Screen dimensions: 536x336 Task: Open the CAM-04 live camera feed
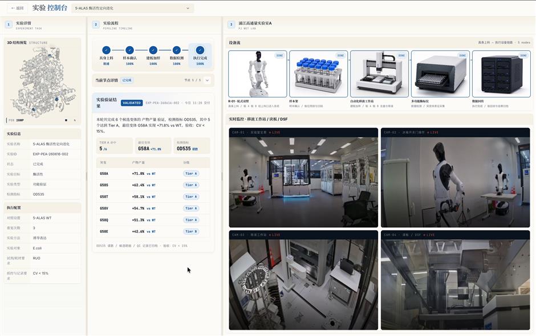[456, 280]
